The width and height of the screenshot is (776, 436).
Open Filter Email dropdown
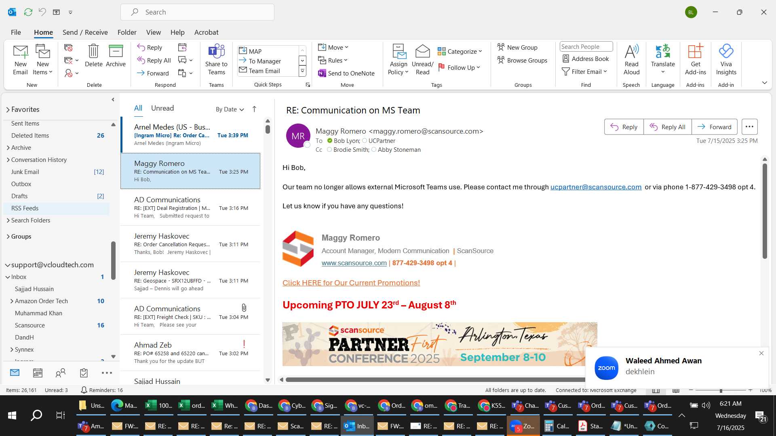pyautogui.click(x=584, y=71)
